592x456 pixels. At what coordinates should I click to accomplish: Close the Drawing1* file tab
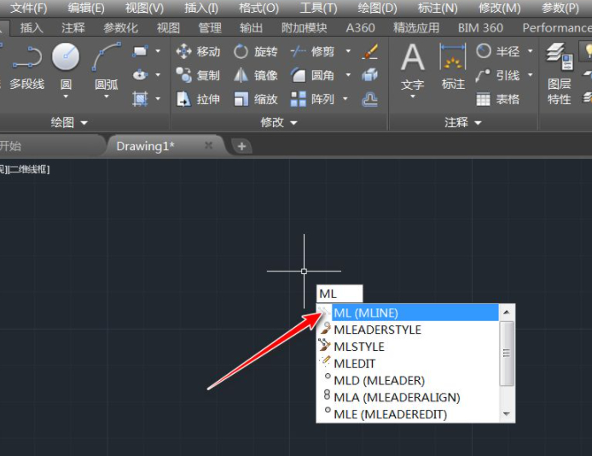click(209, 146)
